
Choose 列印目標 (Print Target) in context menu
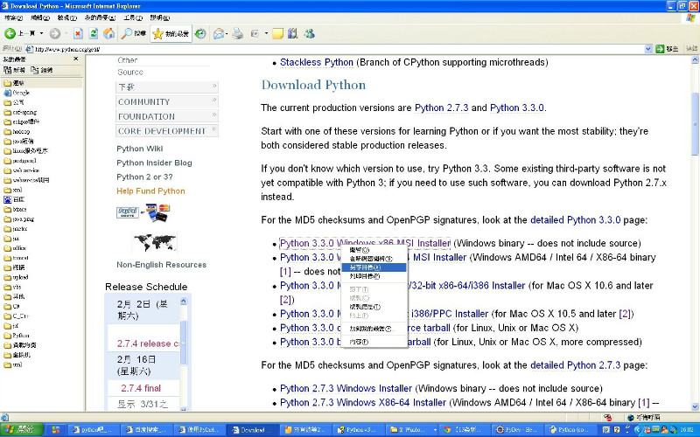pyautogui.click(x=374, y=276)
